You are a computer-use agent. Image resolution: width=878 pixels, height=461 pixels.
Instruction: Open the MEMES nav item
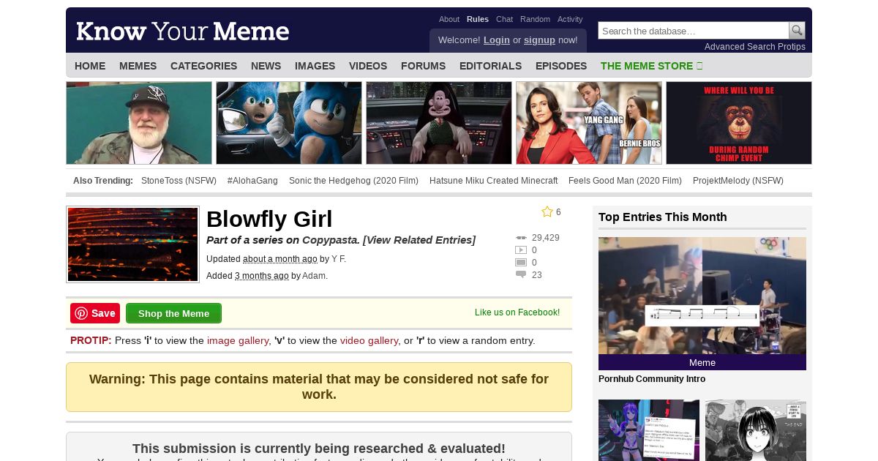click(138, 66)
